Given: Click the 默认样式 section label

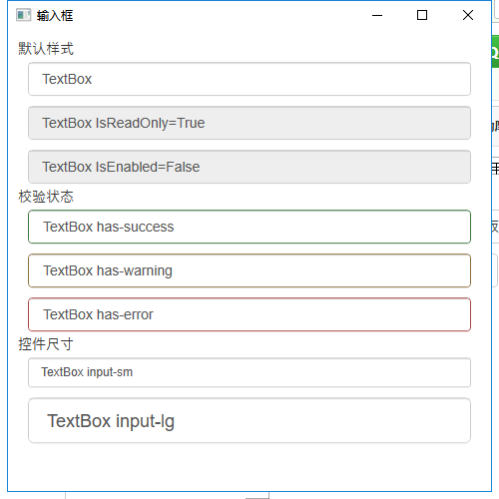Looking at the screenshot, I should [x=46, y=49].
